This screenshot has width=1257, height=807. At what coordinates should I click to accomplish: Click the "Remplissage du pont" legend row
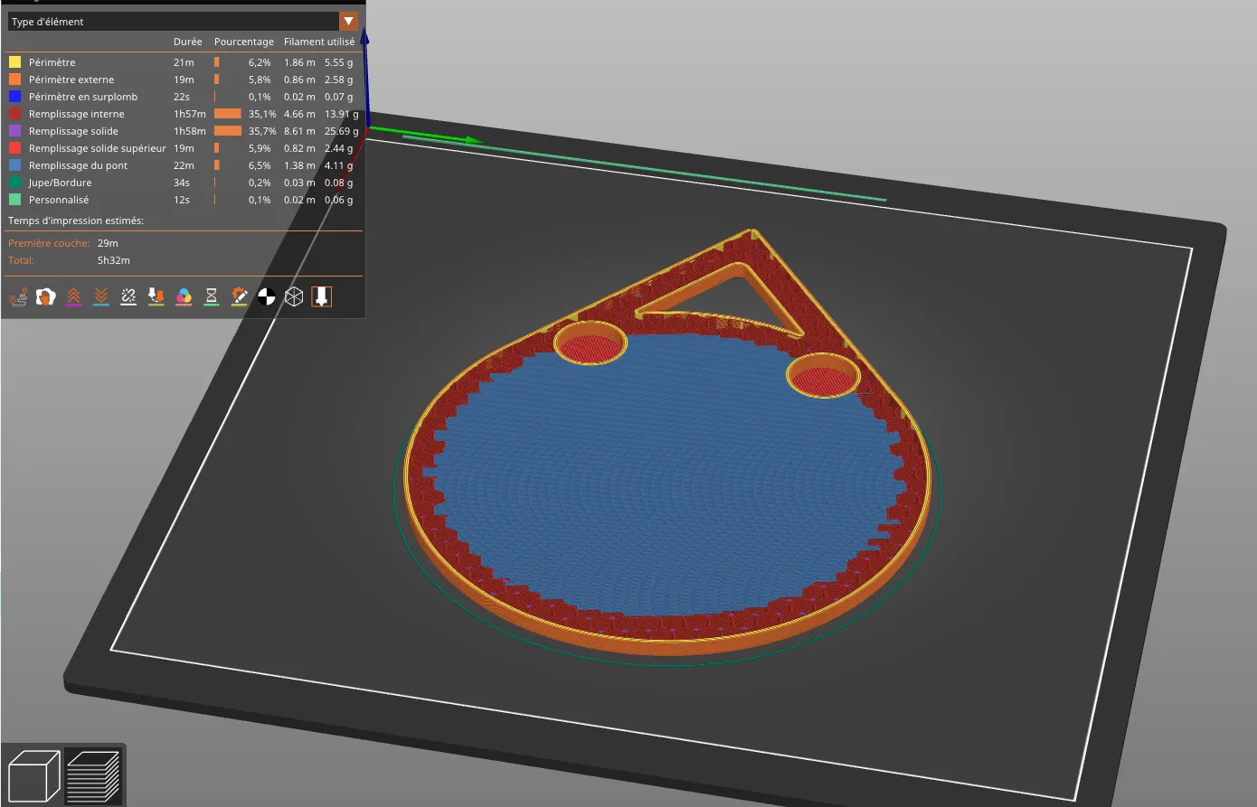click(78, 165)
